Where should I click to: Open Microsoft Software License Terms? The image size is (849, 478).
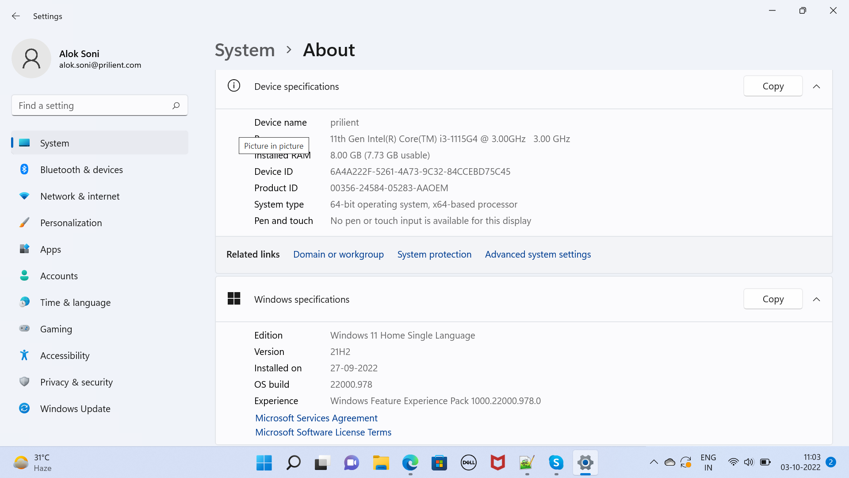323,432
